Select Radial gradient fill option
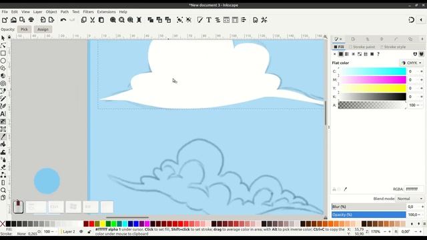This screenshot has height=240, width=427. [353, 54]
